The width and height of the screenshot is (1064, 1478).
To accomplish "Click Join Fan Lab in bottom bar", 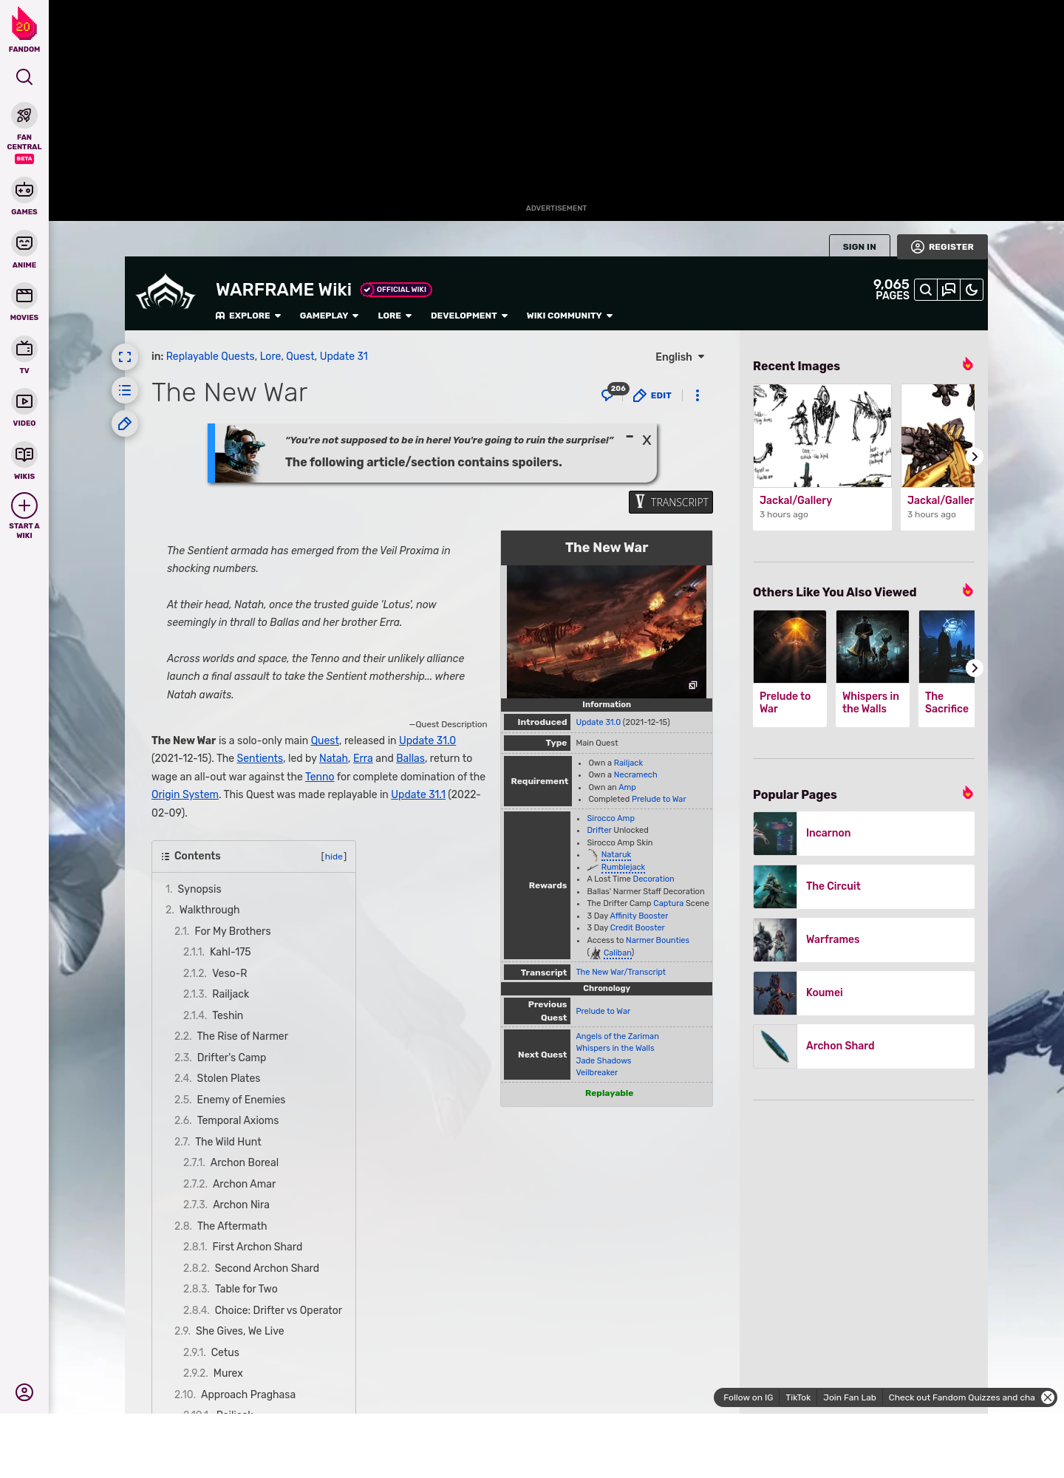I will pos(850,1397).
